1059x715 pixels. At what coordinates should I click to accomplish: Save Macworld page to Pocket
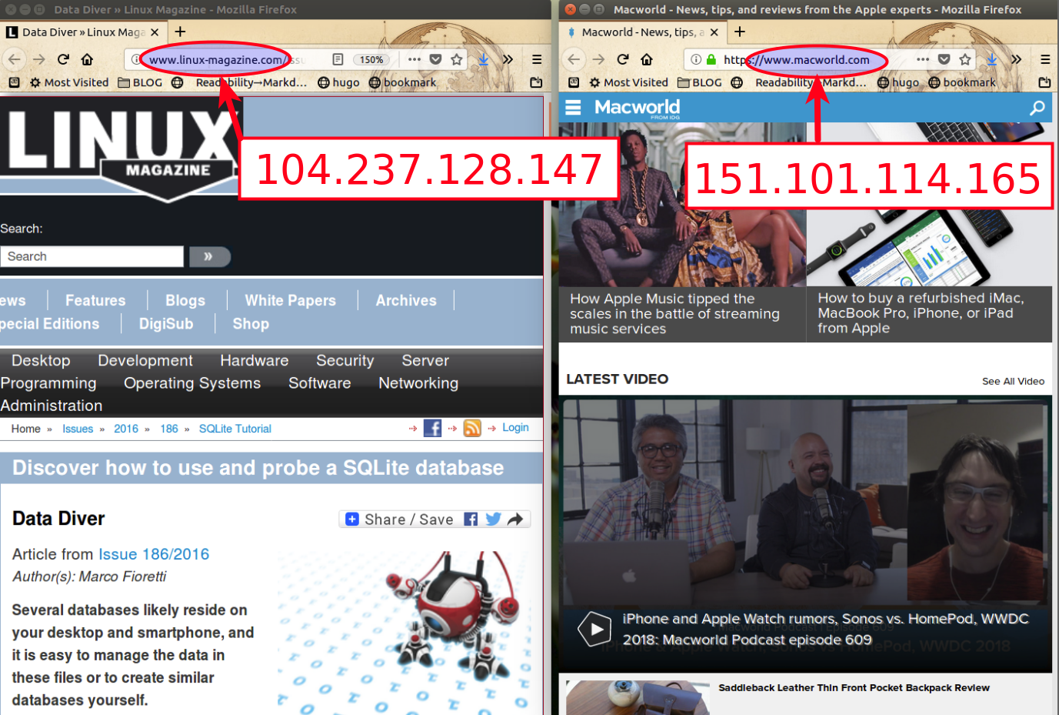(944, 59)
